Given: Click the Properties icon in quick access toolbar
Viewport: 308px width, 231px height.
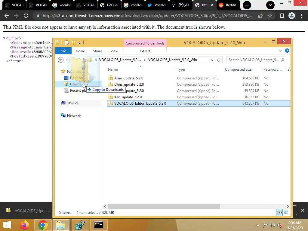Looking at the screenshot, I should coord(67,43).
